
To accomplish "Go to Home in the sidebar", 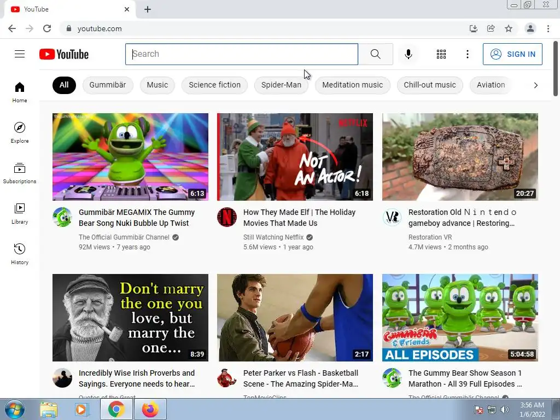I will click(20, 92).
